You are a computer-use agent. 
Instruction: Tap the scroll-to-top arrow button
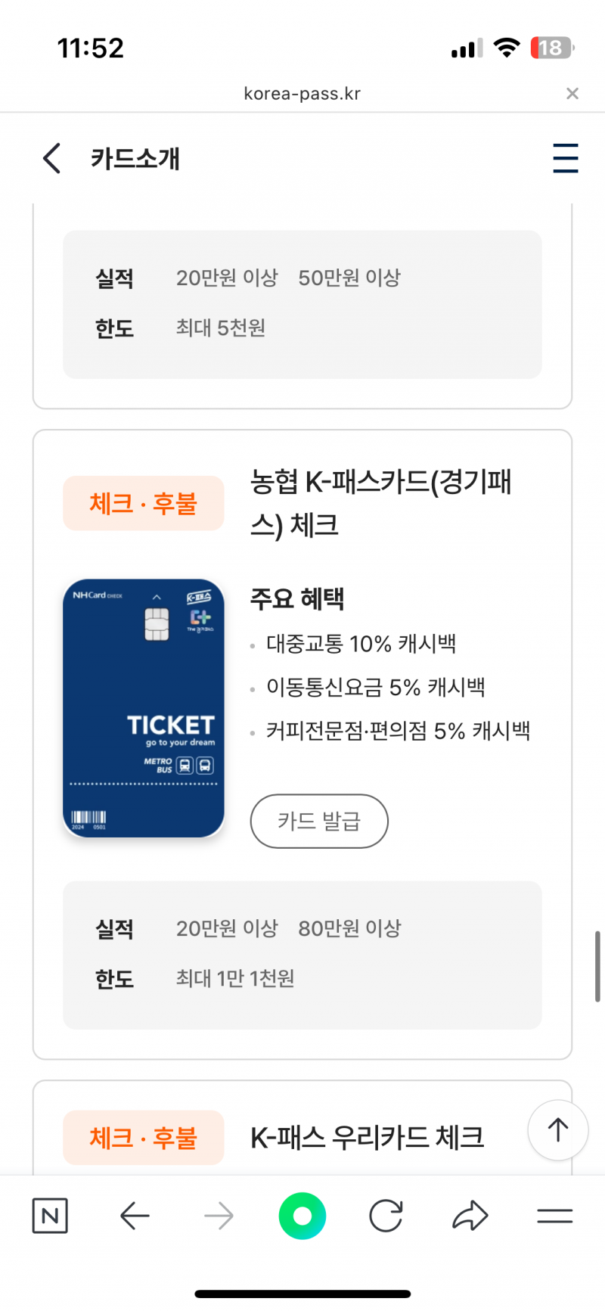click(x=557, y=1129)
